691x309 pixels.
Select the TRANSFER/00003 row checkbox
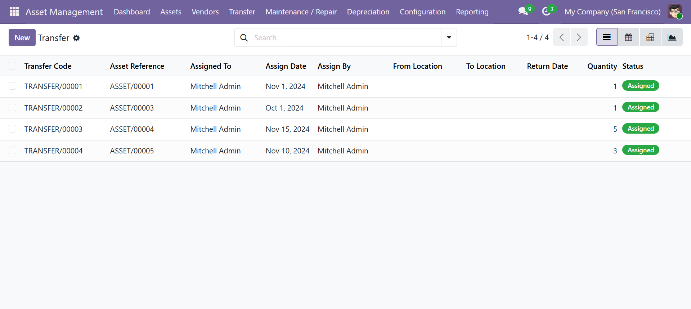(x=13, y=129)
